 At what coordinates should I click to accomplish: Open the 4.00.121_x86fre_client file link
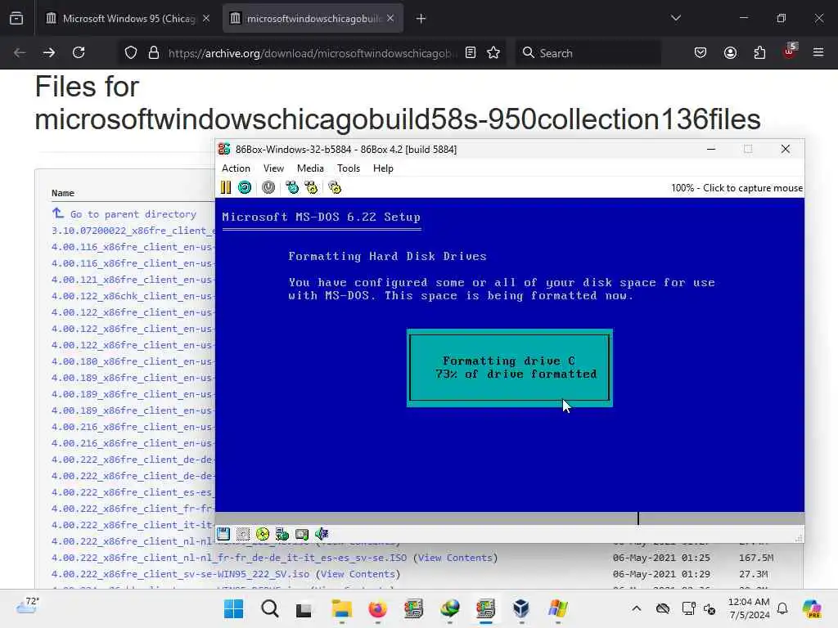(x=133, y=280)
